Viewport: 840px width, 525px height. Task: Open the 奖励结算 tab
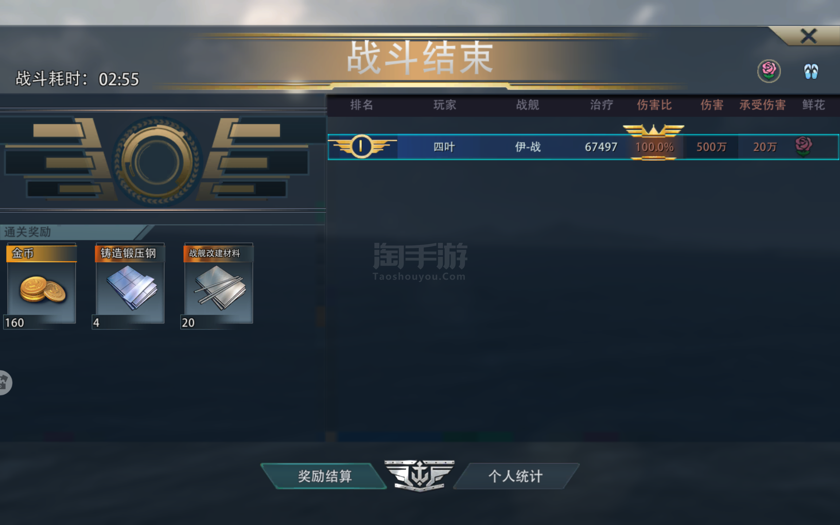coord(324,476)
